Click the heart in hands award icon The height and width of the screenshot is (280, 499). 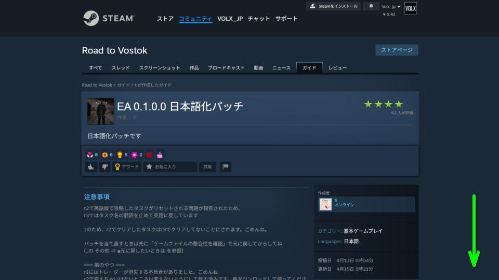90,155
